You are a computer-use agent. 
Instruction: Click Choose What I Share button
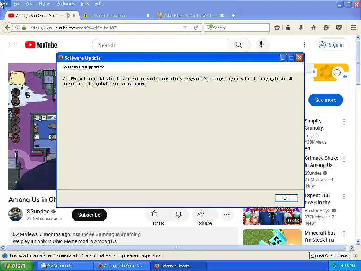329,255
